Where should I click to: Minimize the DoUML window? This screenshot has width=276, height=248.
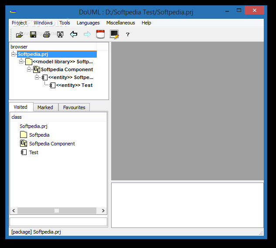click(x=227, y=10)
